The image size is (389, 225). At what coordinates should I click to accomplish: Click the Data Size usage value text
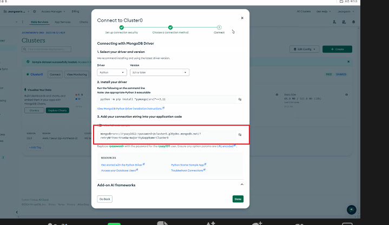tap(302, 99)
